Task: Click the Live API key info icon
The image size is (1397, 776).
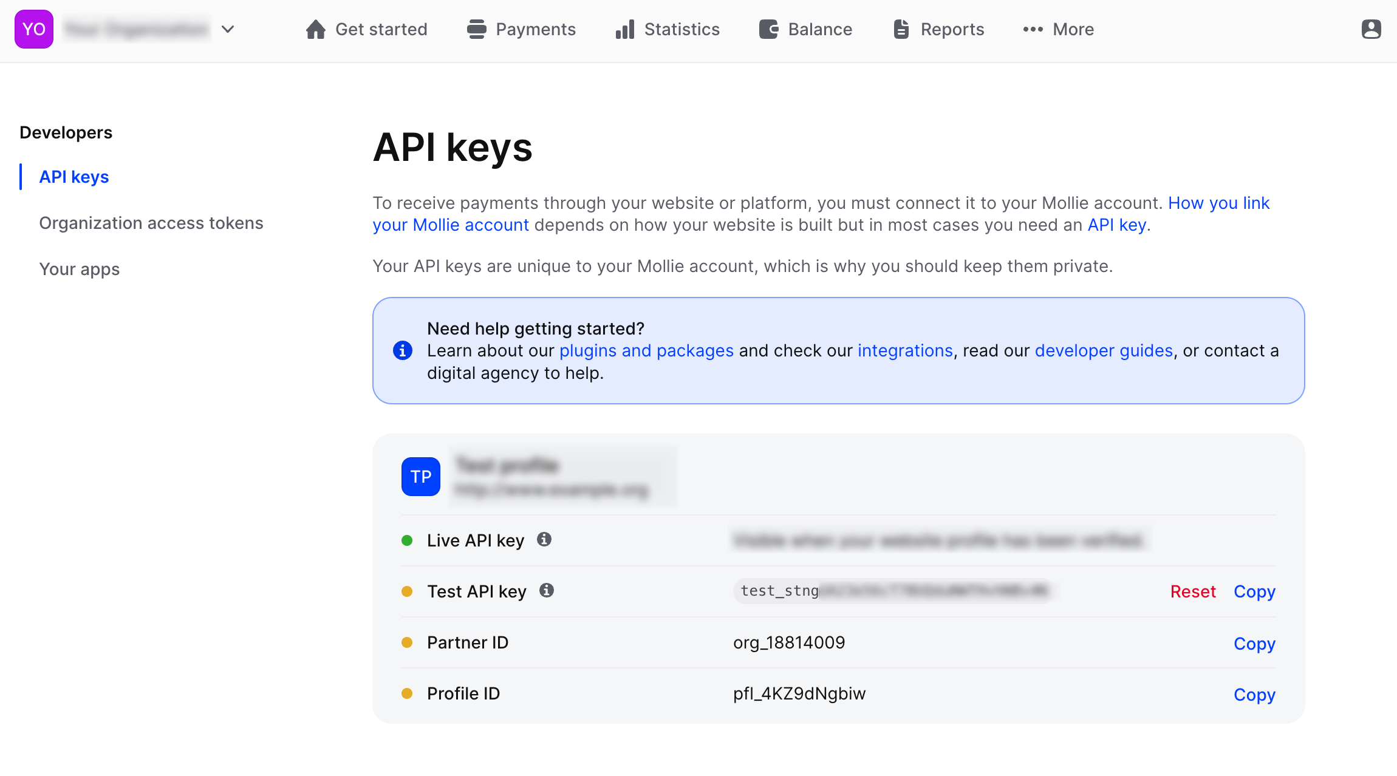Action: pyautogui.click(x=544, y=539)
